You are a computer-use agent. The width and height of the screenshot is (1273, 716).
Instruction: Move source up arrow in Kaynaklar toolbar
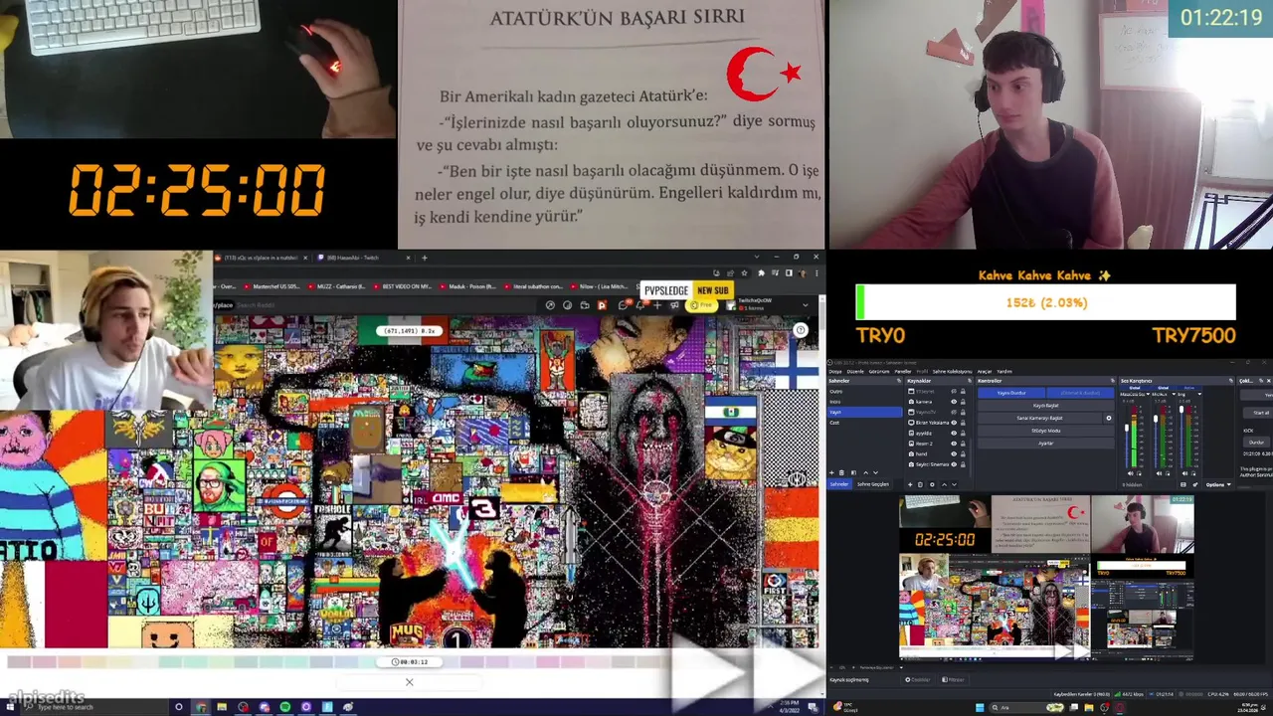[944, 484]
